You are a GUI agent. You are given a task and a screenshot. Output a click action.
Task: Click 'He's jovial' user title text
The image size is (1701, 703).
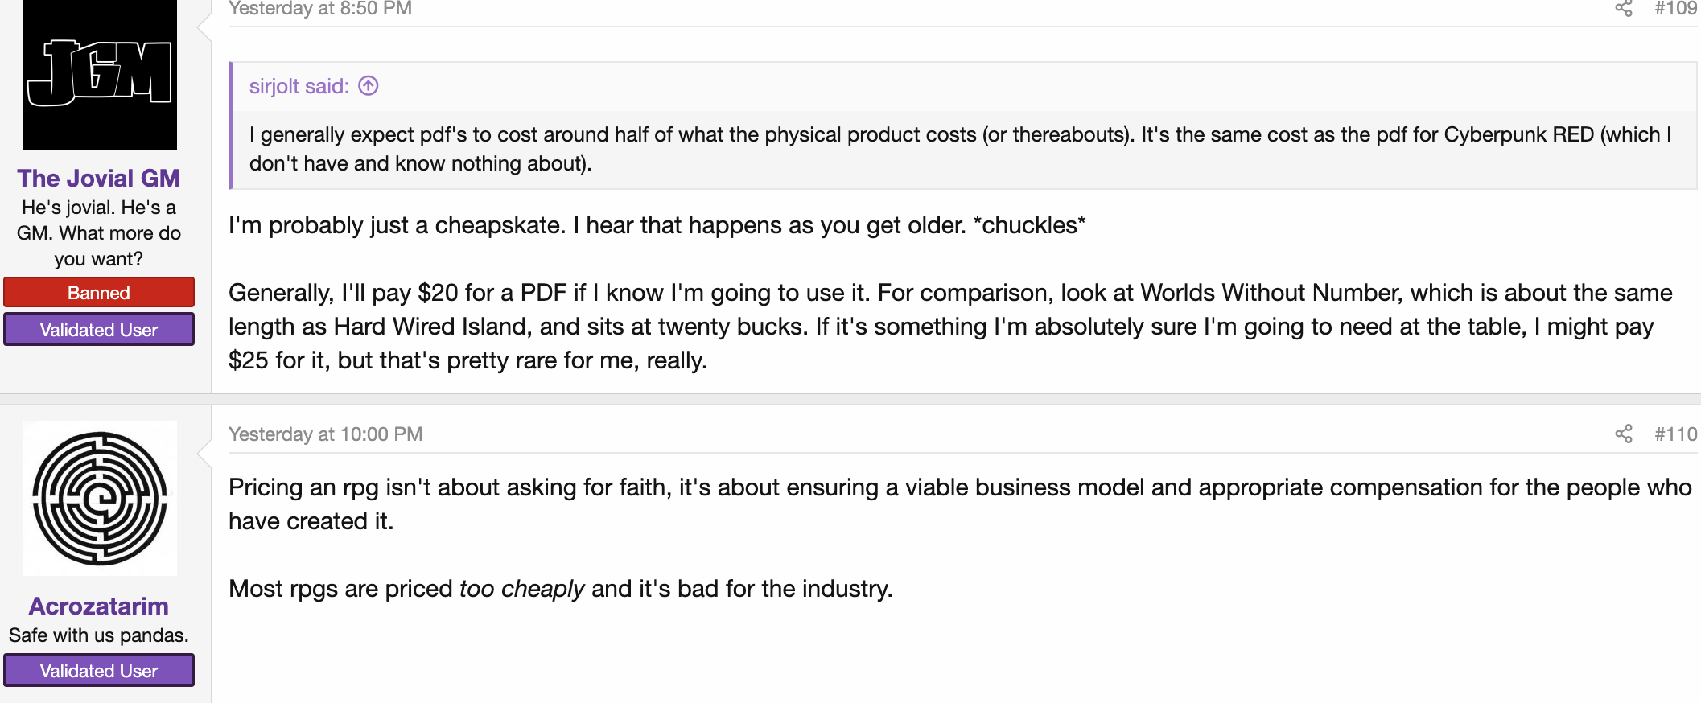99,232
